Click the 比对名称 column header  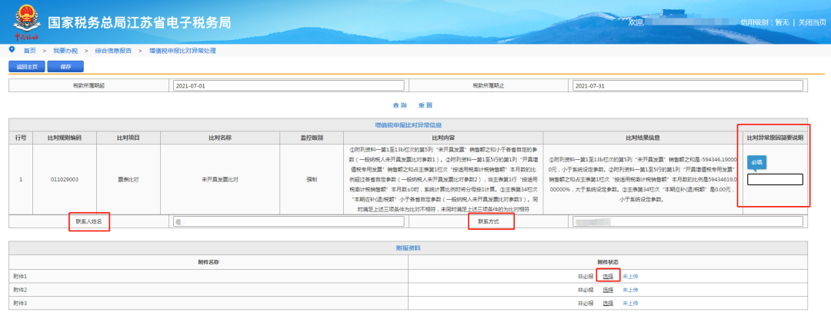(x=219, y=138)
